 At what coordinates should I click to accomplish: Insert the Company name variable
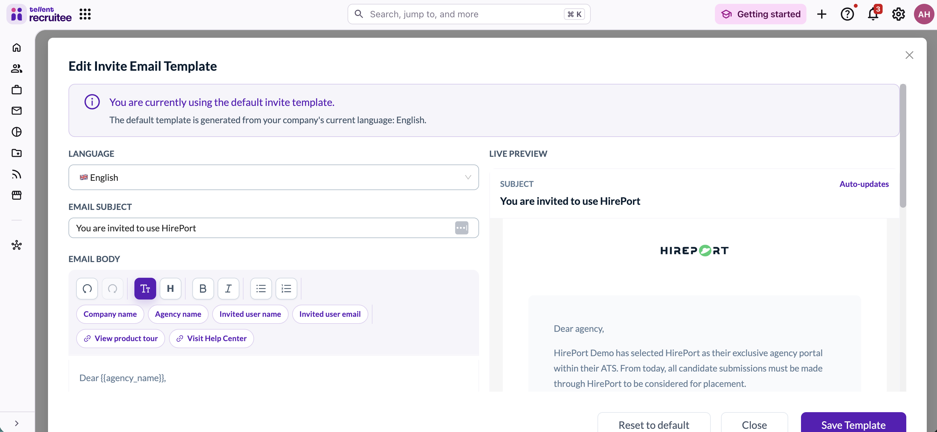[110, 314]
